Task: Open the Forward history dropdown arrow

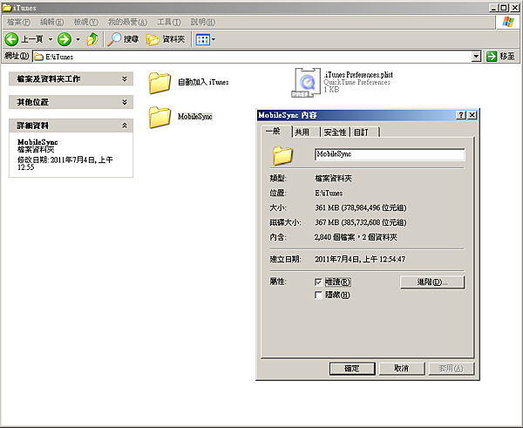Action: point(78,39)
